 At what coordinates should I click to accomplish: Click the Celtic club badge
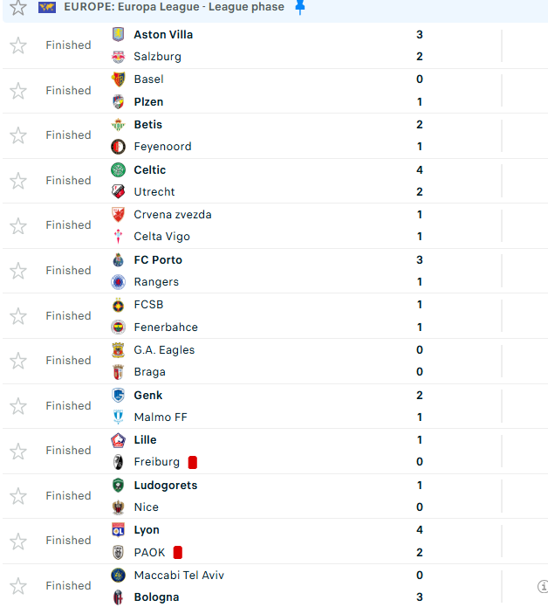pyautogui.click(x=119, y=169)
